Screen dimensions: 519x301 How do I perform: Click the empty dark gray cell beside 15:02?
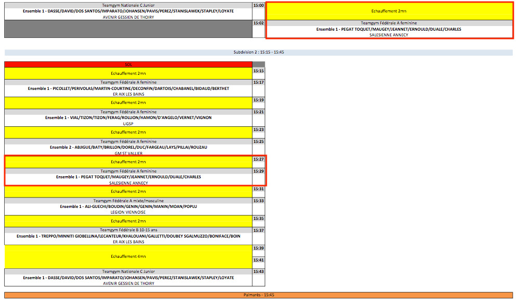point(128,29)
